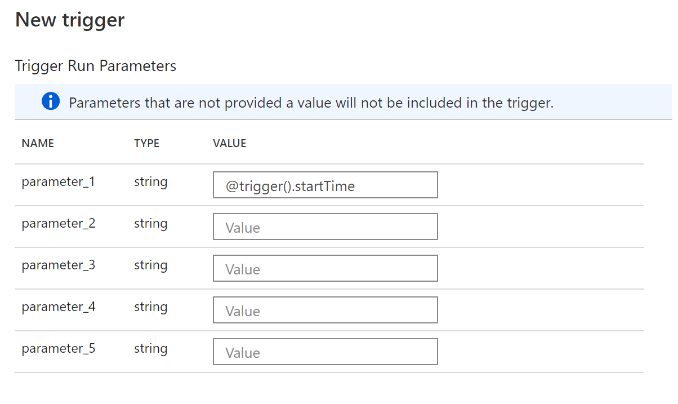Image resolution: width=678 pixels, height=404 pixels.
Task: Click the empty Value field for parameter_4
Action: 325,310
